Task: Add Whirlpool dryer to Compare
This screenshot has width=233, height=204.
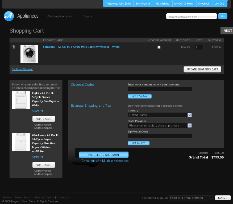Action: (43, 174)
